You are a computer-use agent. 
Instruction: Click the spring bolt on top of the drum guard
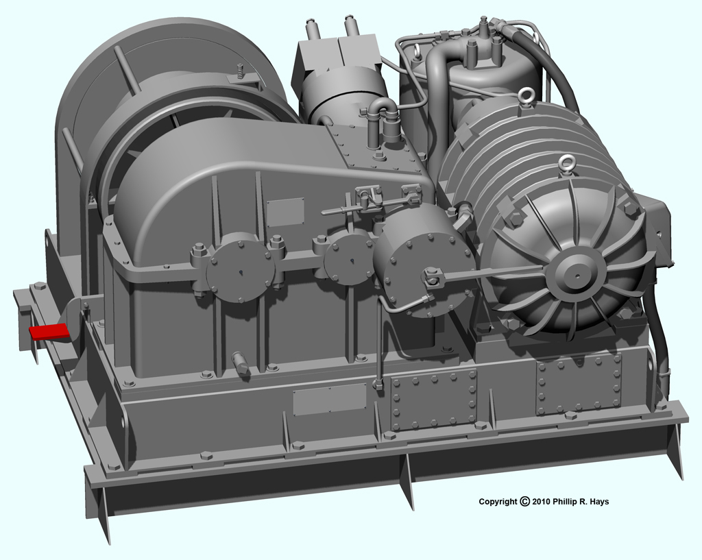241,71
